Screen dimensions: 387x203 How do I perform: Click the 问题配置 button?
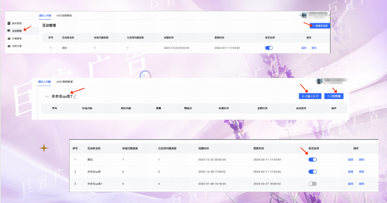tap(334, 96)
